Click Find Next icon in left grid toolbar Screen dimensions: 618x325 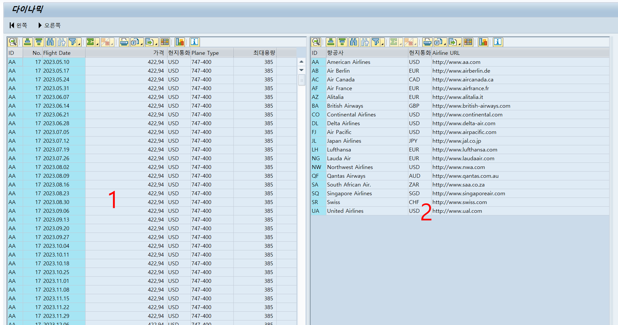click(62, 42)
